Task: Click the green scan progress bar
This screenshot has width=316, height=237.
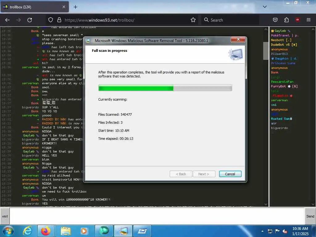Action: (x=165, y=88)
